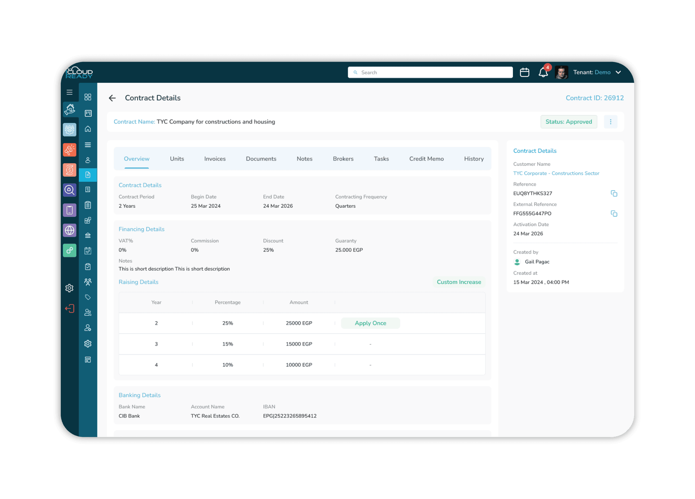Open the notifications bell with 4 alerts
The height and width of the screenshot is (499, 695).
click(543, 72)
